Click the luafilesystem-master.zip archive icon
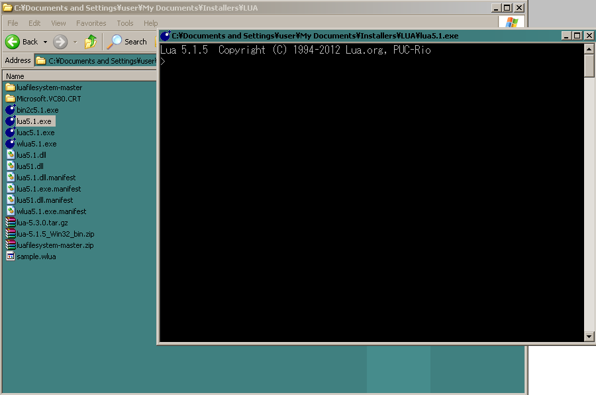This screenshot has width=596, height=395. [11, 245]
